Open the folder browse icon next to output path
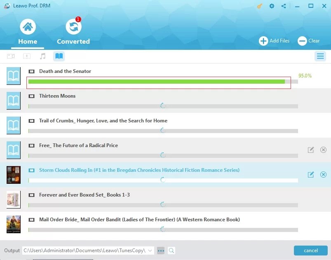The width and height of the screenshot is (331, 260). [x=161, y=251]
